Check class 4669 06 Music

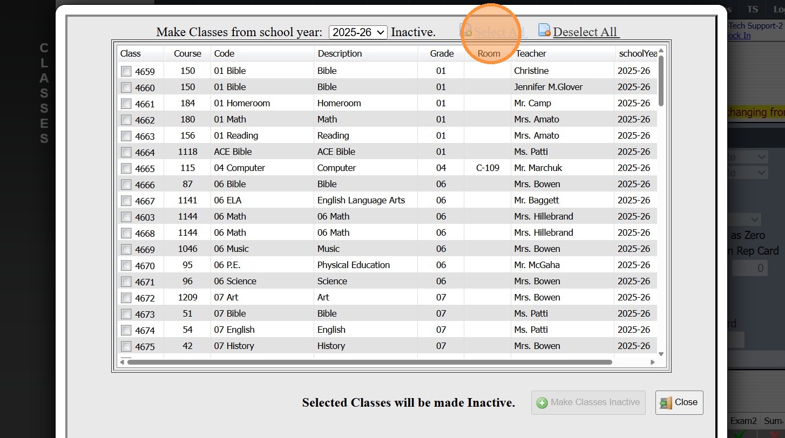point(126,249)
